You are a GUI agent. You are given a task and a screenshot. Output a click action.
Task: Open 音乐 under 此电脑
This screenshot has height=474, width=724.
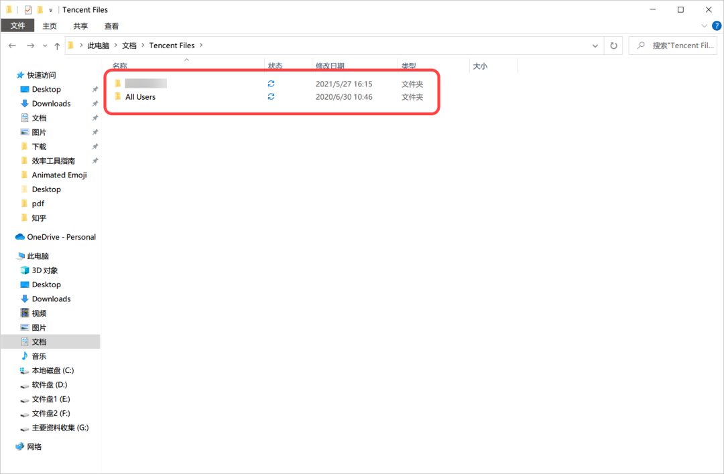pyautogui.click(x=40, y=356)
